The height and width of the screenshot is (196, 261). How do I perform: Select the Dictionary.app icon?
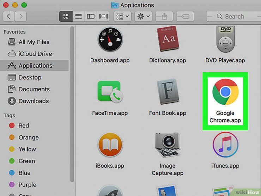(168, 38)
